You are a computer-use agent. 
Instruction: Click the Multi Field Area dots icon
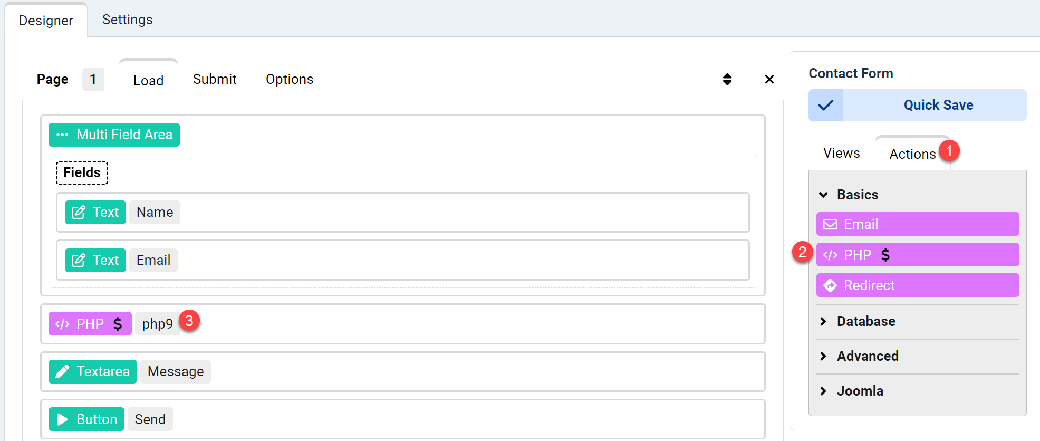coord(62,135)
